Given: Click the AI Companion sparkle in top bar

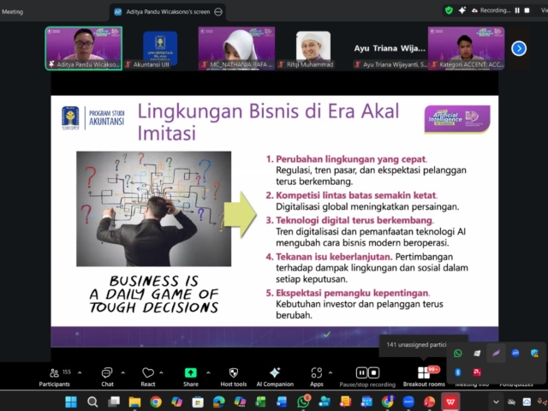Looking at the screenshot, I should [462, 10].
